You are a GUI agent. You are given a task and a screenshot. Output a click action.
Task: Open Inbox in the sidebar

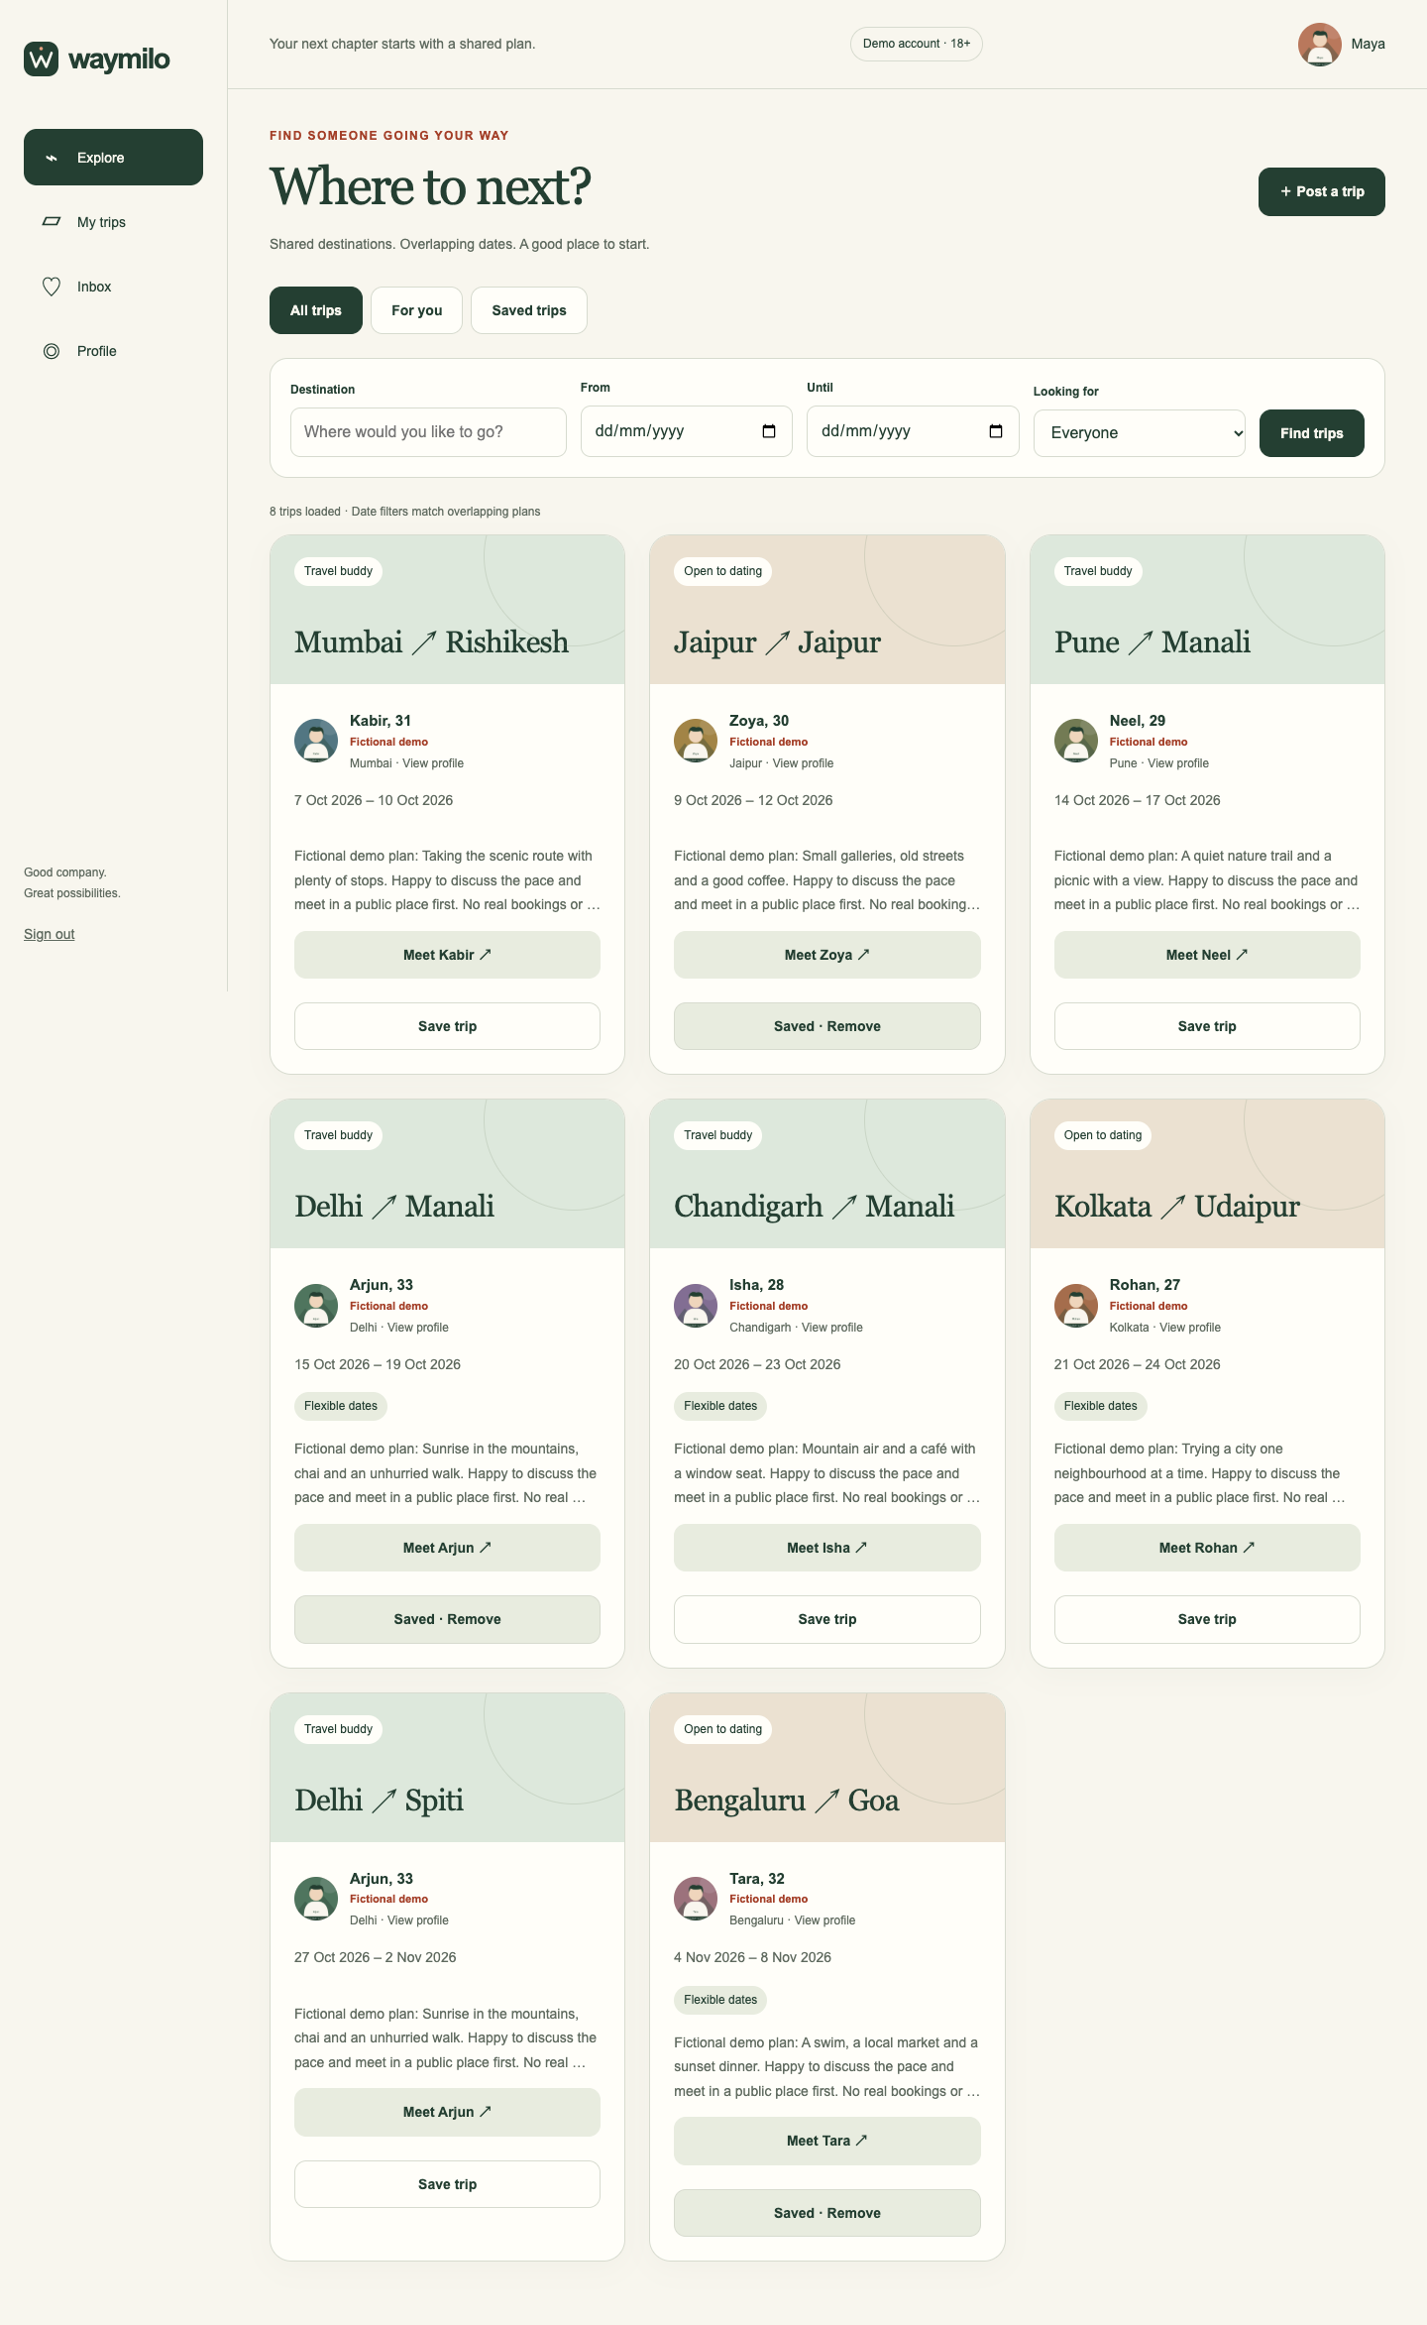point(113,287)
